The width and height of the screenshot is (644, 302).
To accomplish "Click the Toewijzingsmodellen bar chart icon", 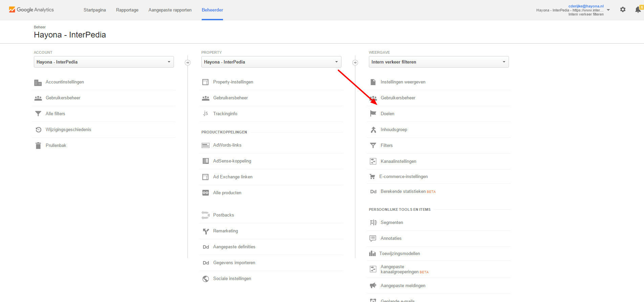I will [x=372, y=254].
